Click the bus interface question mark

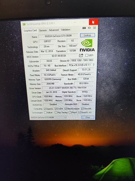click(94, 65)
